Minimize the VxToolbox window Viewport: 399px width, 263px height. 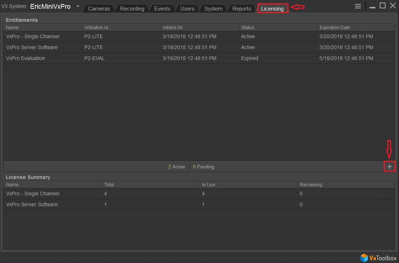pyautogui.click(x=372, y=8)
